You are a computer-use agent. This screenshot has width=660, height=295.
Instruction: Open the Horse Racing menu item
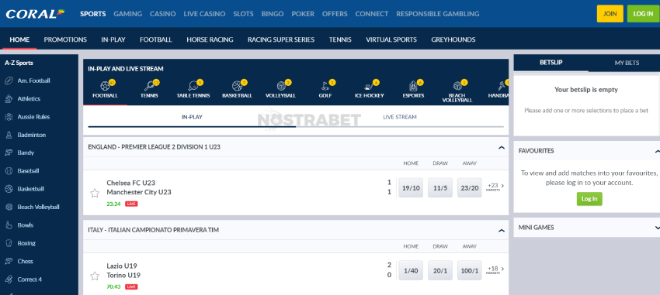pos(210,39)
